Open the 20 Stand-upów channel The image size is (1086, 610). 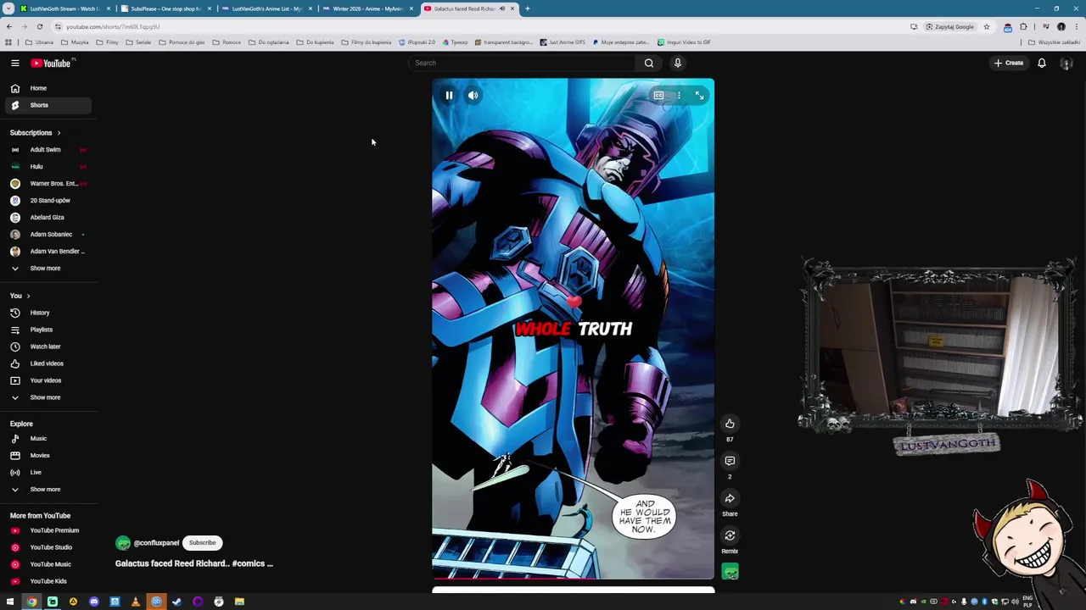click(x=48, y=201)
